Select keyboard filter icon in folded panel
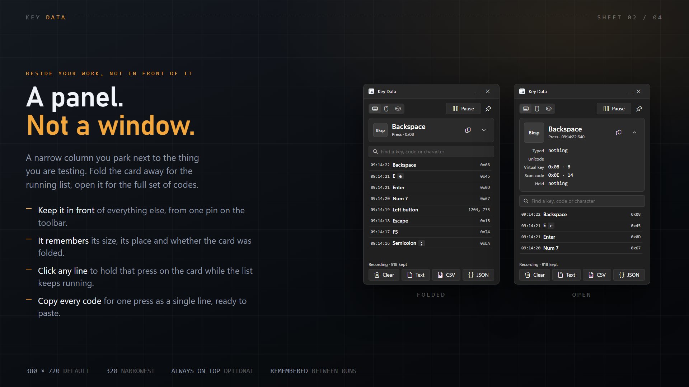689x387 pixels. [375, 109]
